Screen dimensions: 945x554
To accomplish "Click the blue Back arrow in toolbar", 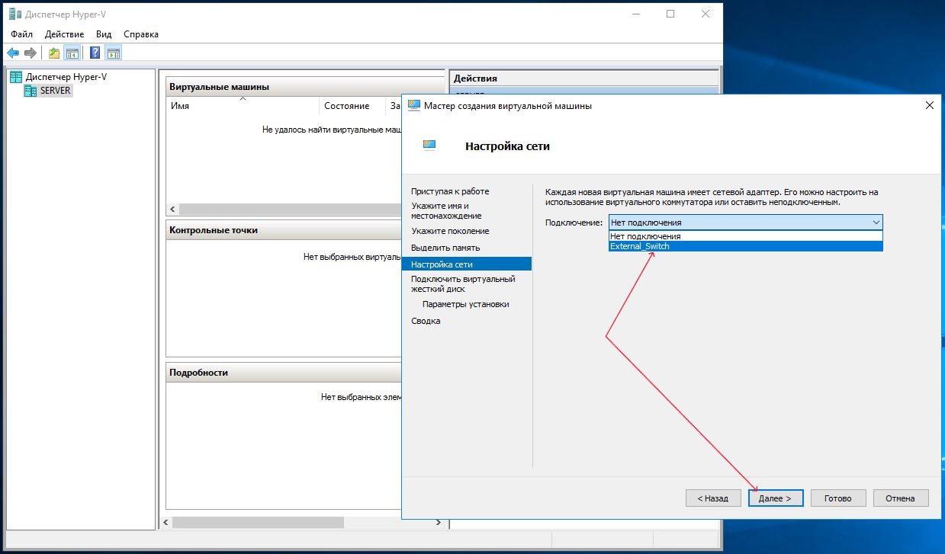I will tap(13, 53).
